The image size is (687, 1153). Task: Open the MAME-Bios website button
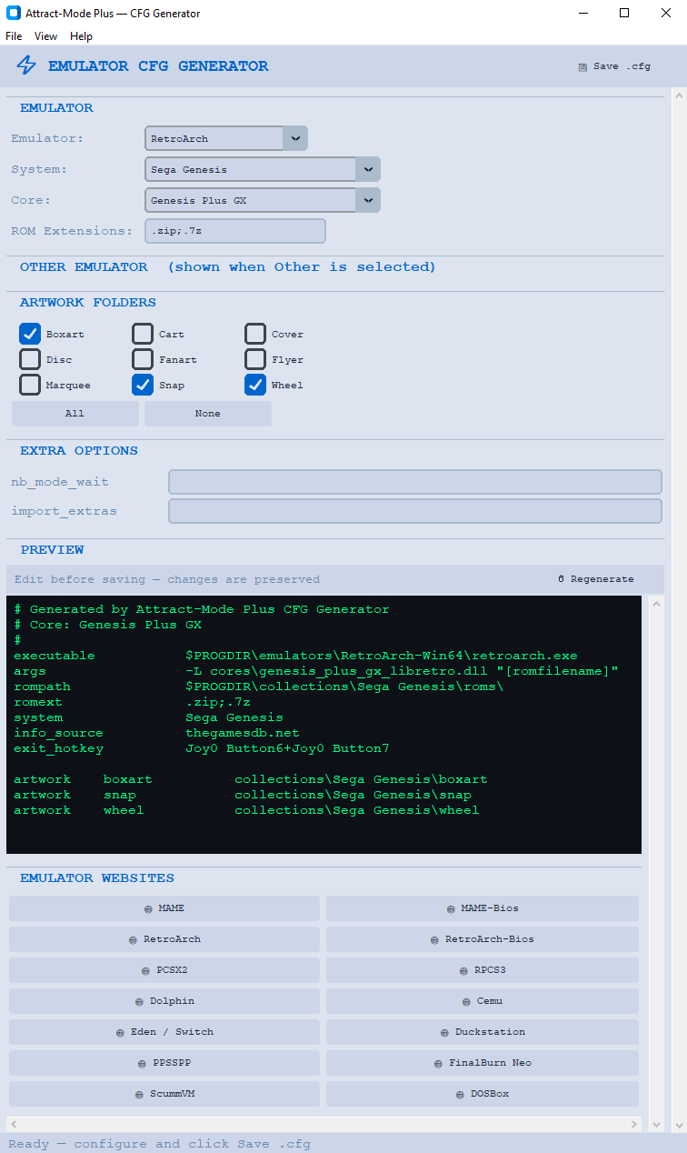point(483,908)
